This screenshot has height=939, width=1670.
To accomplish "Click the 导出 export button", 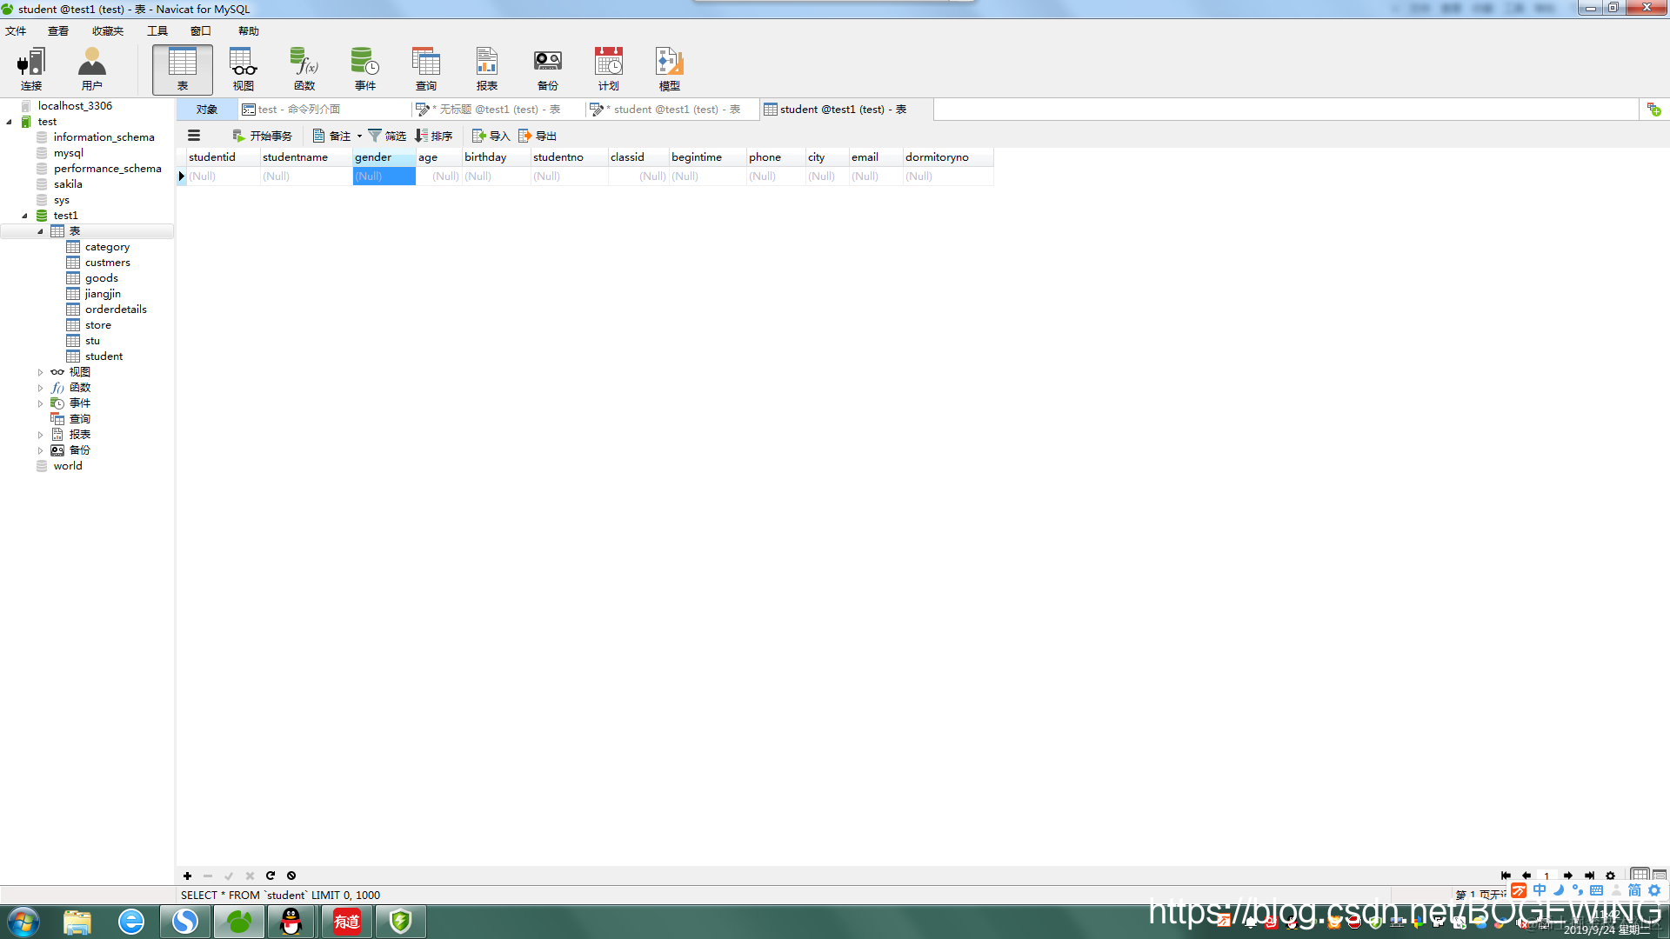I will (x=538, y=137).
